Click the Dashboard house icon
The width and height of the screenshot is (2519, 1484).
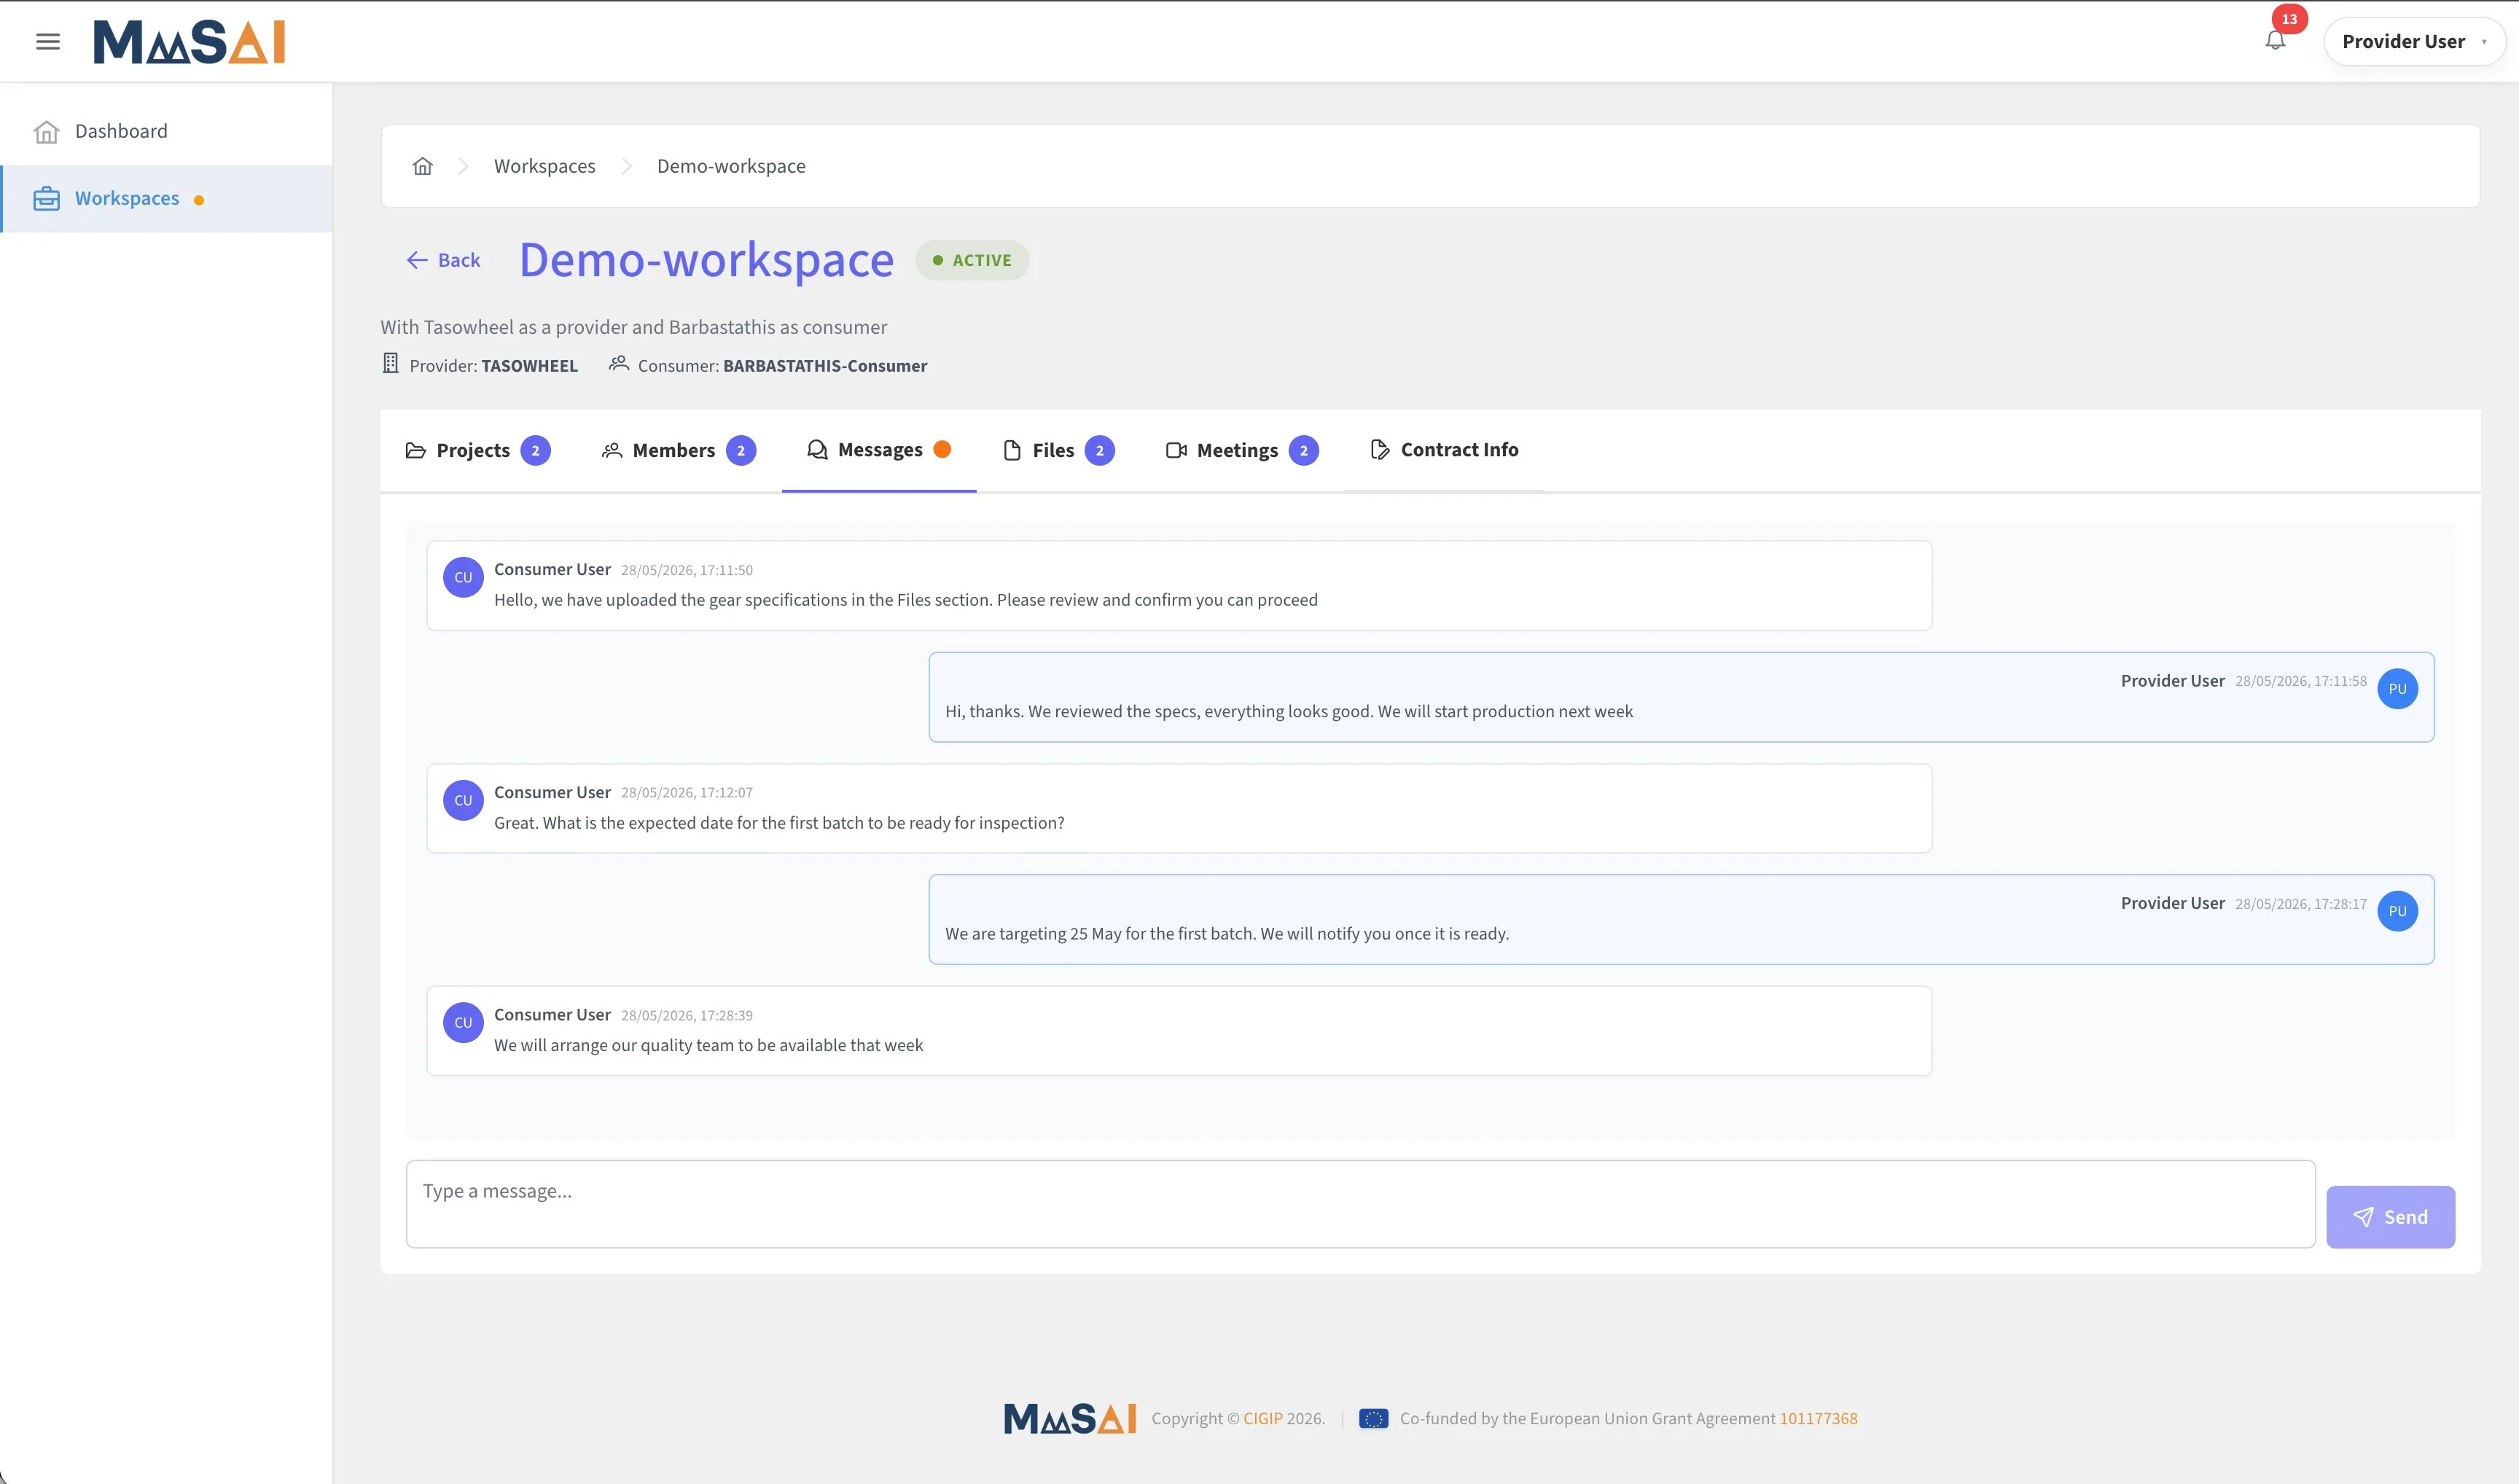click(46, 132)
